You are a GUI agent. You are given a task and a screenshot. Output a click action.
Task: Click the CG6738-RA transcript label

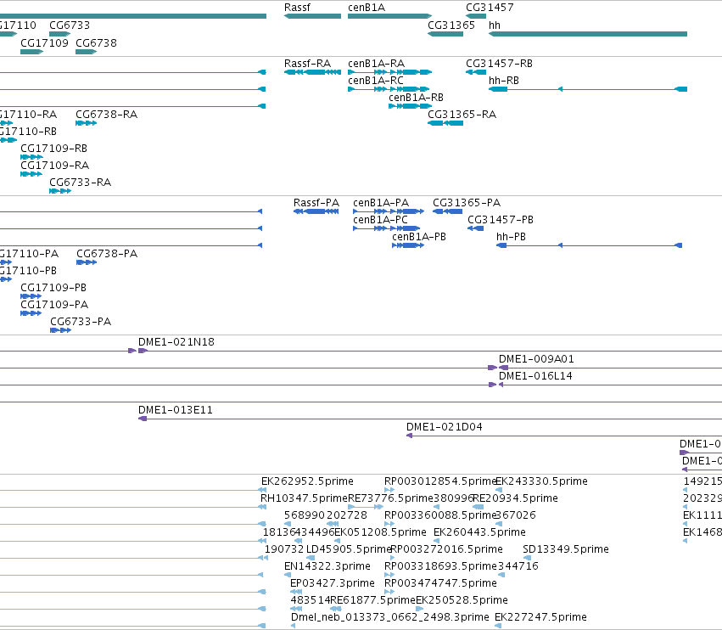(106, 115)
